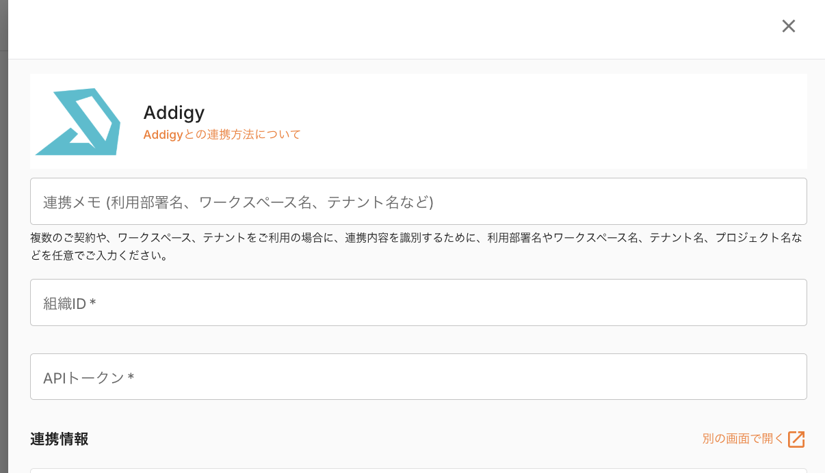The height and width of the screenshot is (473, 825).
Task: Open the Addigyとの連携方法について help link
Action: tap(222, 135)
